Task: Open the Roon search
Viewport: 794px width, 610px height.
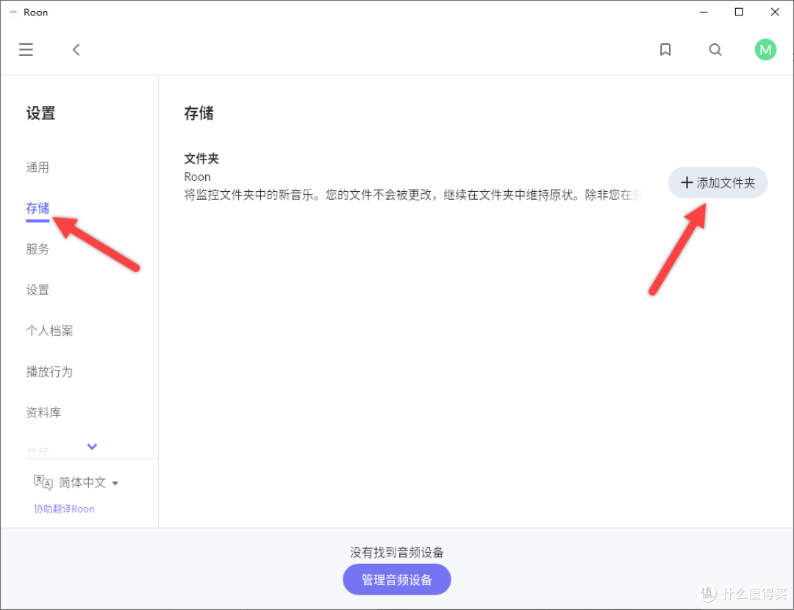Action: 715,49
